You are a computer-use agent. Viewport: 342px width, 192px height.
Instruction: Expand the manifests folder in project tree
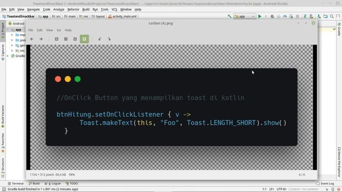(x=12, y=35)
